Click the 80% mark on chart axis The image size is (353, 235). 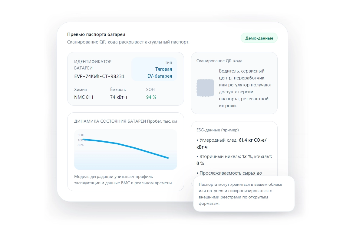click(x=81, y=145)
